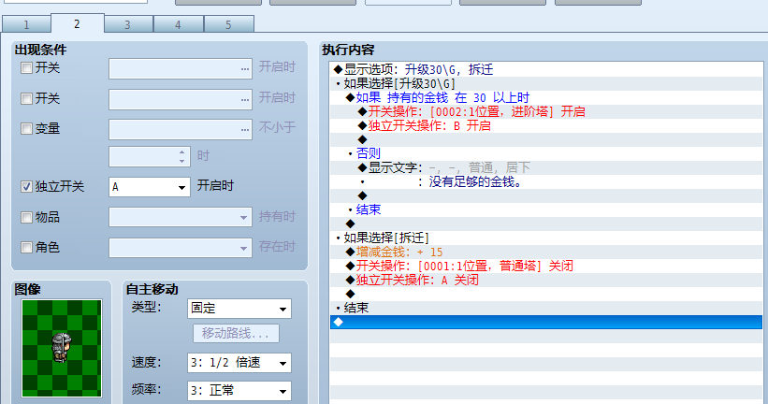Open the 独立开关 dropdown showing A
The width and height of the screenshot is (768, 404).
click(150, 187)
